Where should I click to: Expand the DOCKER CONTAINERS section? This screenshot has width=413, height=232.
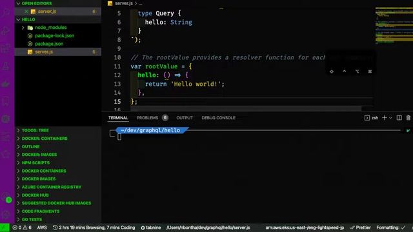click(x=18, y=171)
